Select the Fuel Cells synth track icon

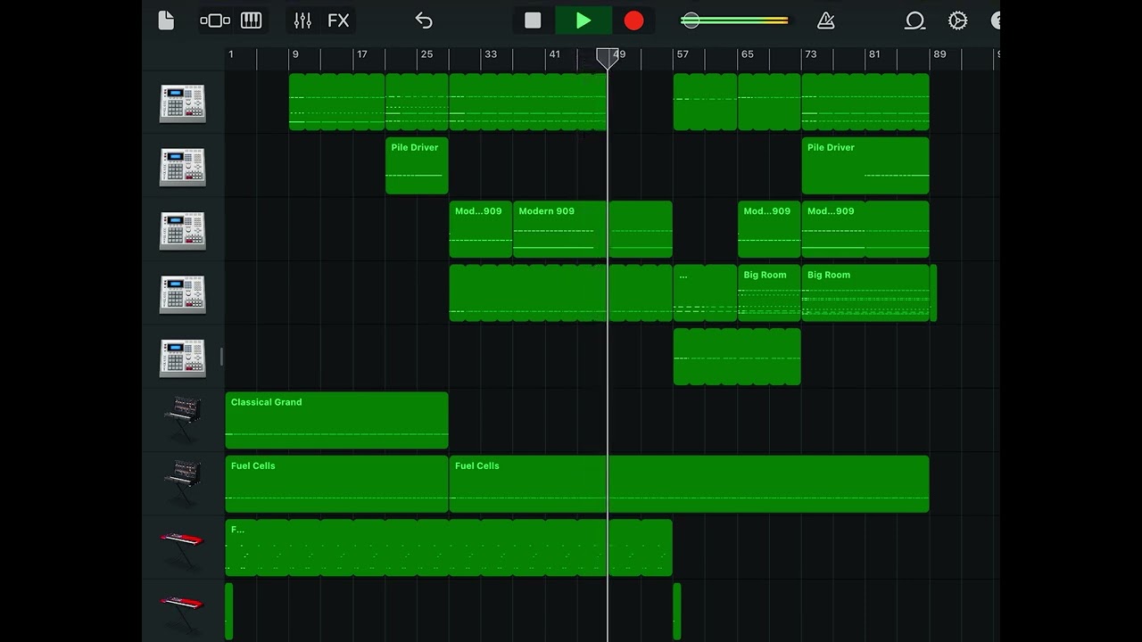182,484
